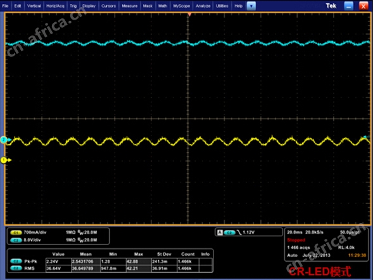Open the Measure menu
Screen dimensions: 373x280
[130, 6]
